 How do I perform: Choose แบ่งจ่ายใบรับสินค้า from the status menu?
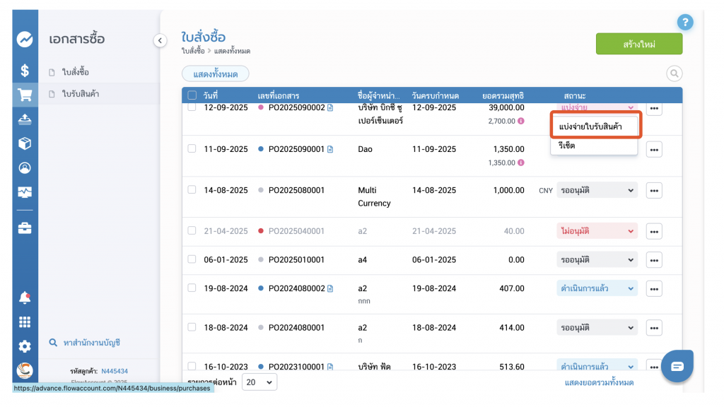coord(595,126)
